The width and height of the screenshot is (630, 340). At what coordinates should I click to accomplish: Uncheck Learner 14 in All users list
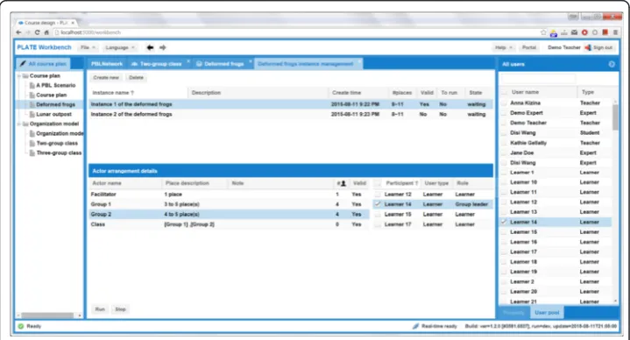tap(504, 222)
